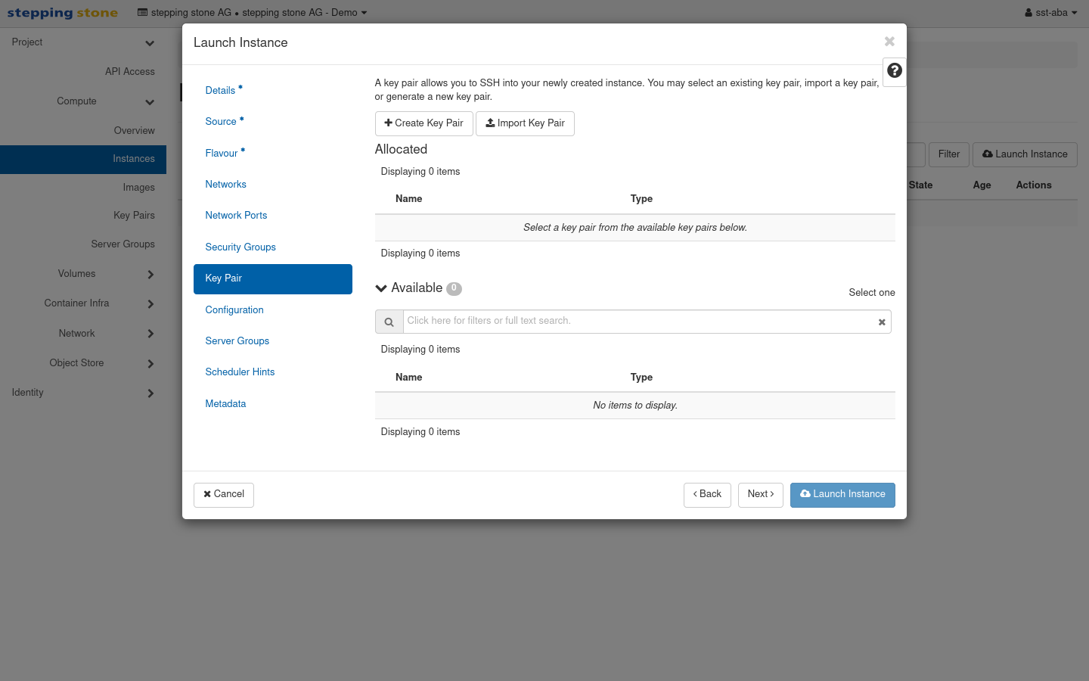Image resolution: width=1089 pixels, height=681 pixels.
Task: Click the Available Name column header
Action: (x=409, y=378)
